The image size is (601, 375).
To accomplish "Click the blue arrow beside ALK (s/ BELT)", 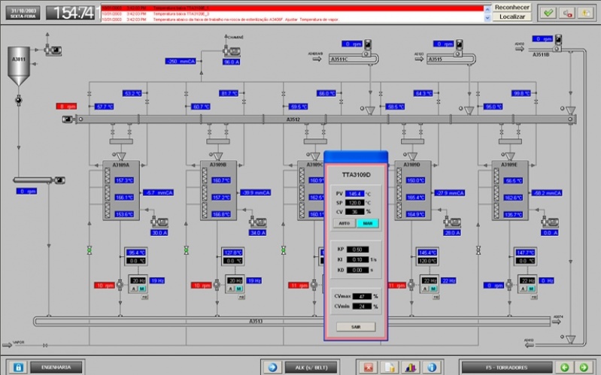I will pos(272,367).
